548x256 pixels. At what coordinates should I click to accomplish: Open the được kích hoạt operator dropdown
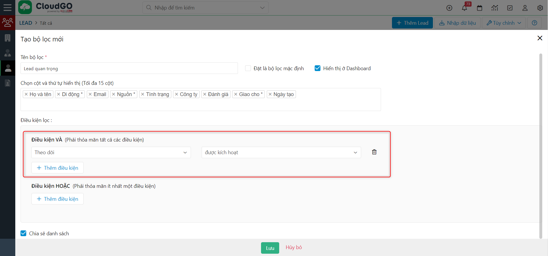pyautogui.click(x=281, y=152)
